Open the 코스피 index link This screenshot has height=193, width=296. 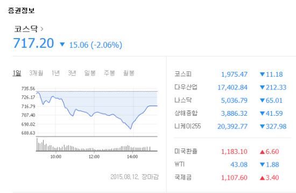tap(183, 74)
